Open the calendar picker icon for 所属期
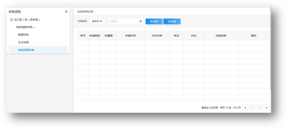Viewport: 287px width, 128px height. tap(141, 21)
